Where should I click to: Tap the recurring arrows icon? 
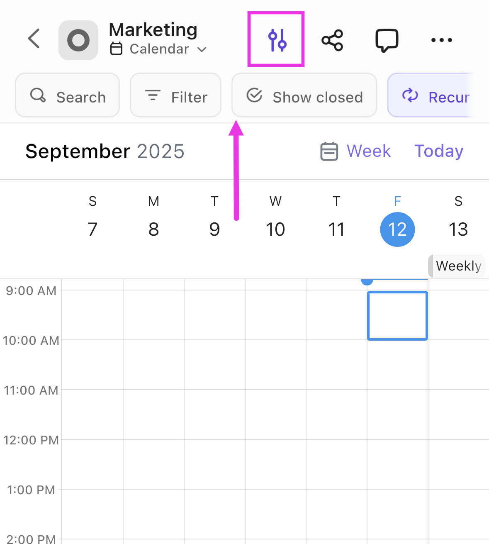[410, 96]
